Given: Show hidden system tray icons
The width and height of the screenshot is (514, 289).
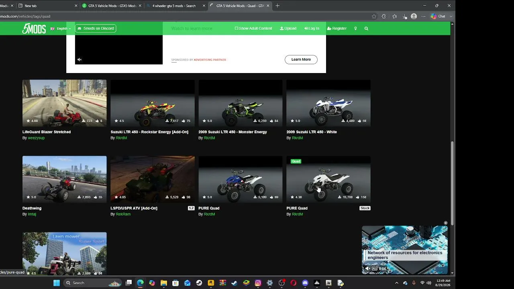Looking at the screenshot, I should (397, 283).
